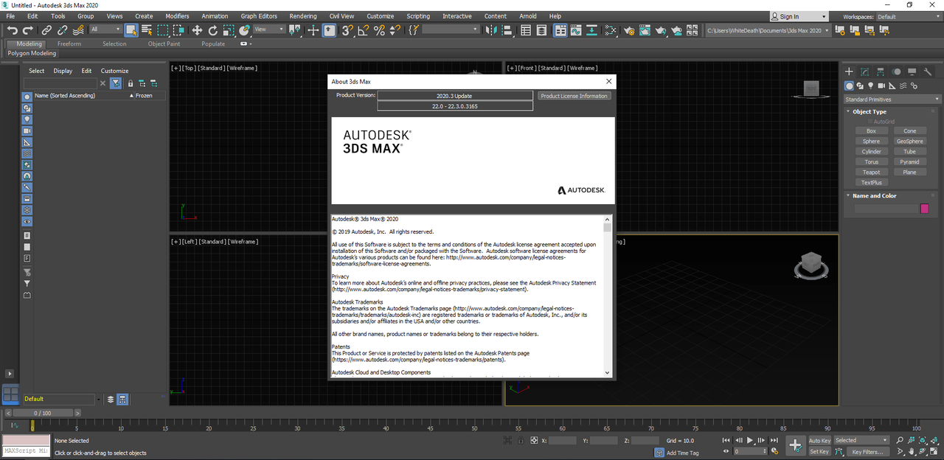Toggle the Spinner Snap button
This screenshot has width=944, height=460.
pyautogui.click(x=395, y=30)
